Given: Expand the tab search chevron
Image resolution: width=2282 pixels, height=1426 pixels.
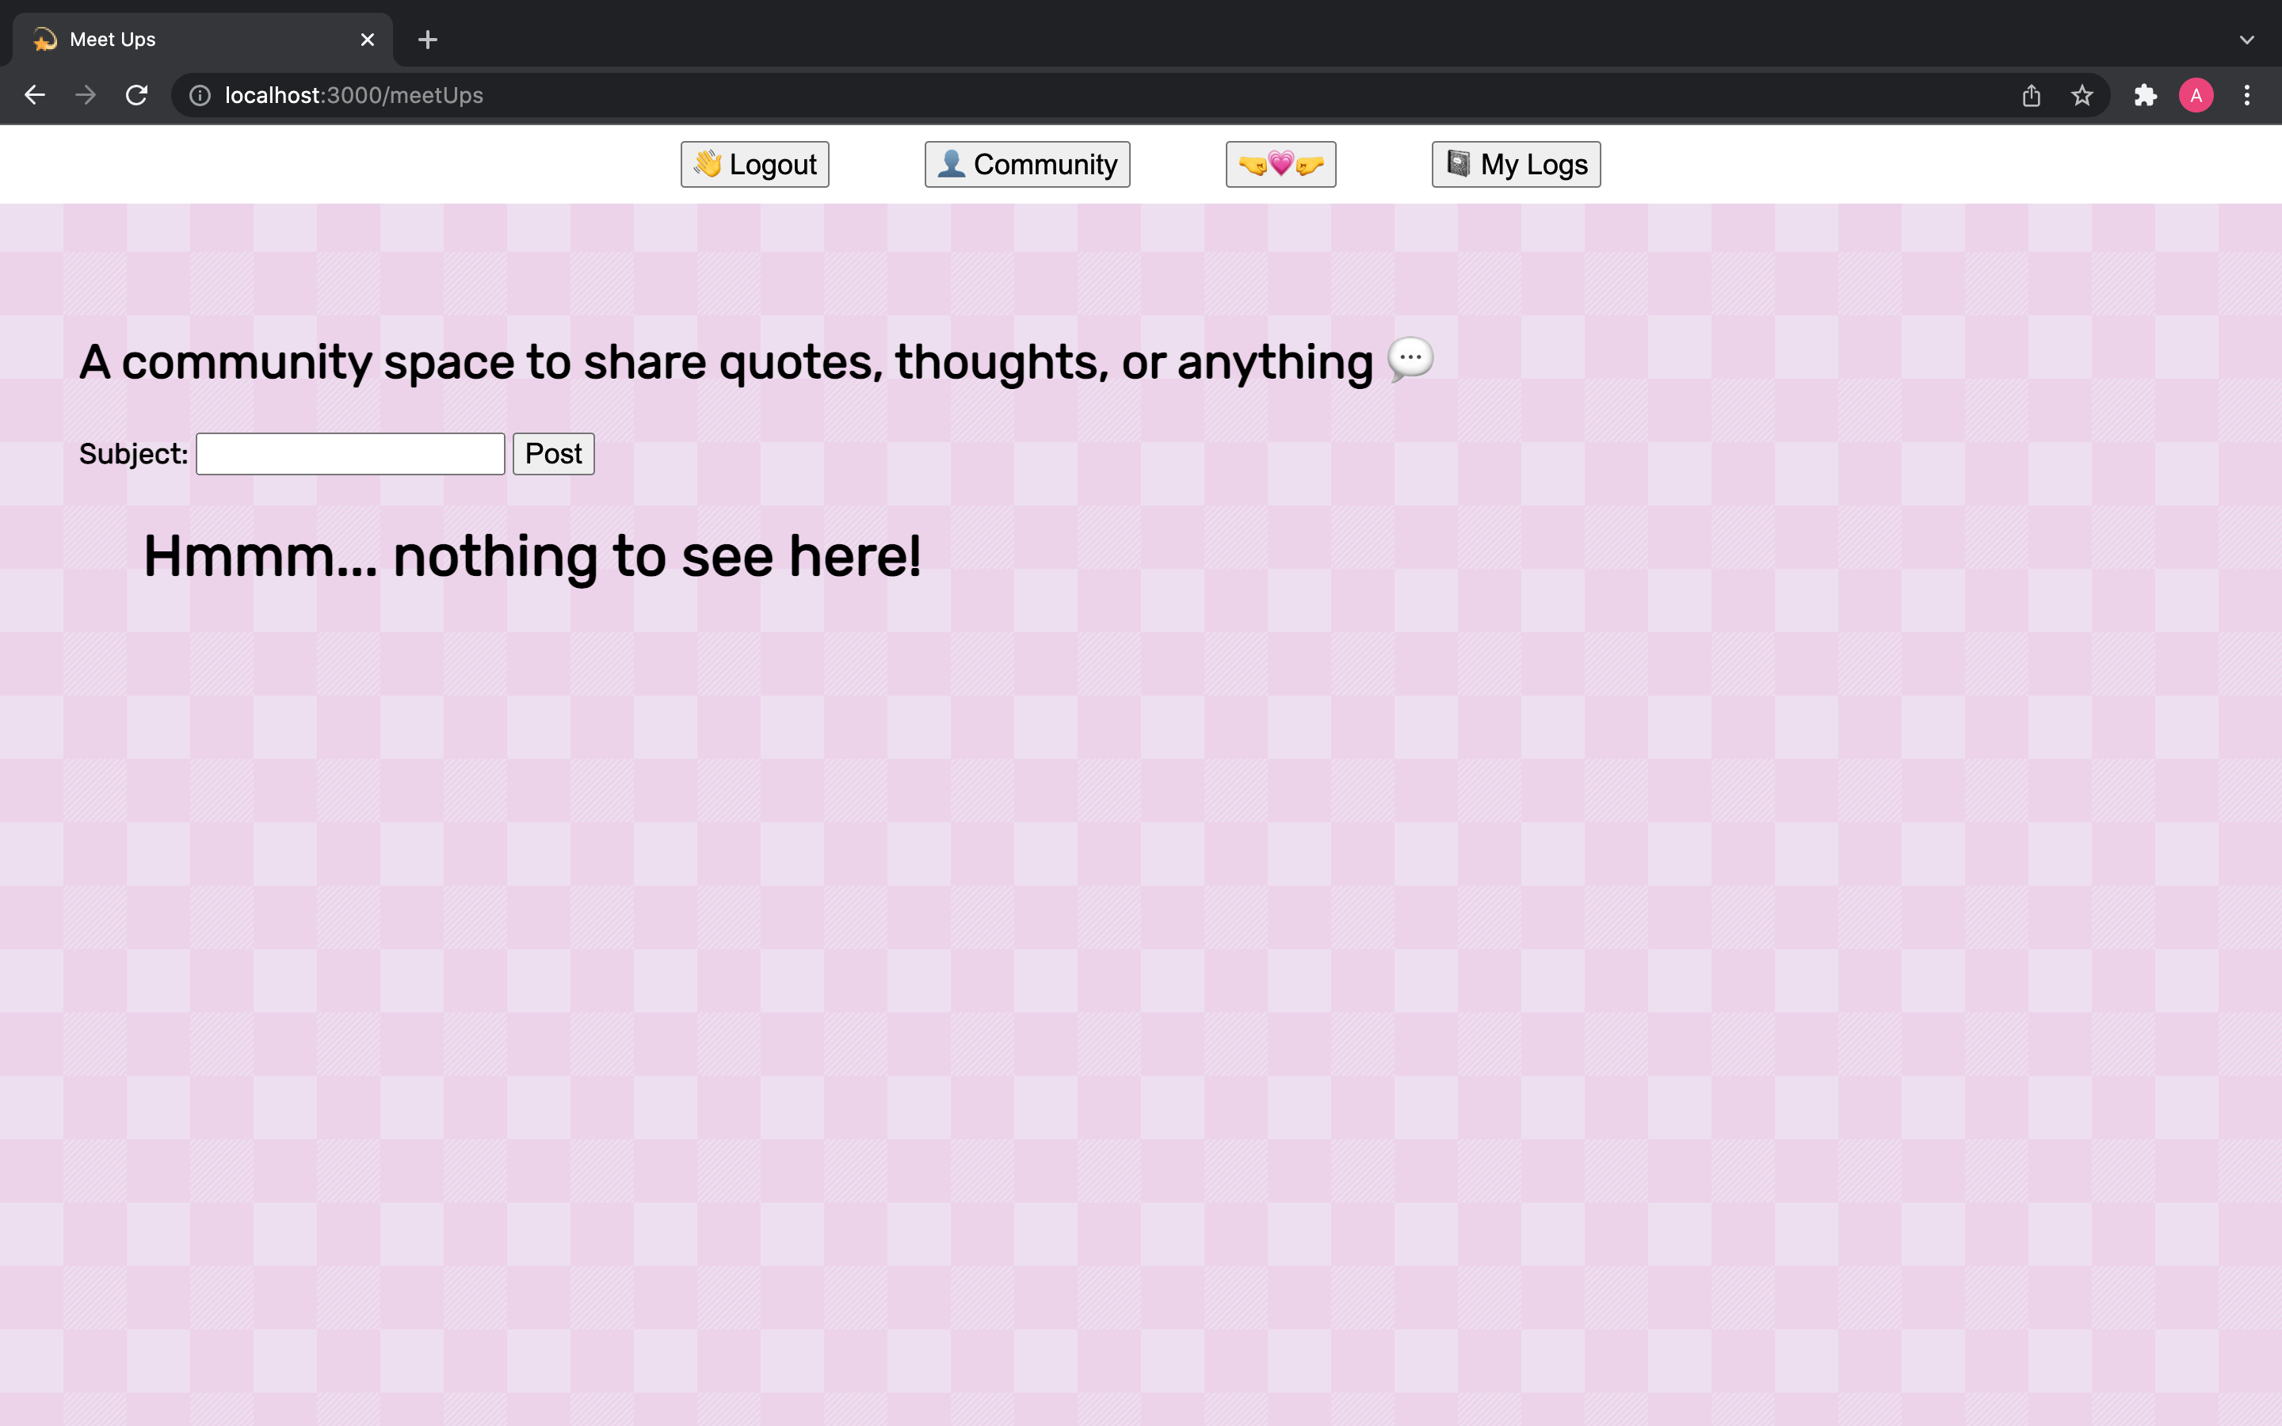Looking at the screenshot, I should tap(2246, 40).
